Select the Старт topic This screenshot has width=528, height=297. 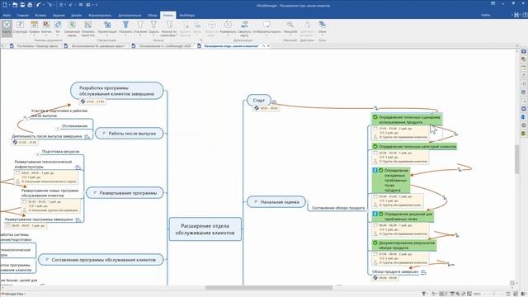click(258, 101)
